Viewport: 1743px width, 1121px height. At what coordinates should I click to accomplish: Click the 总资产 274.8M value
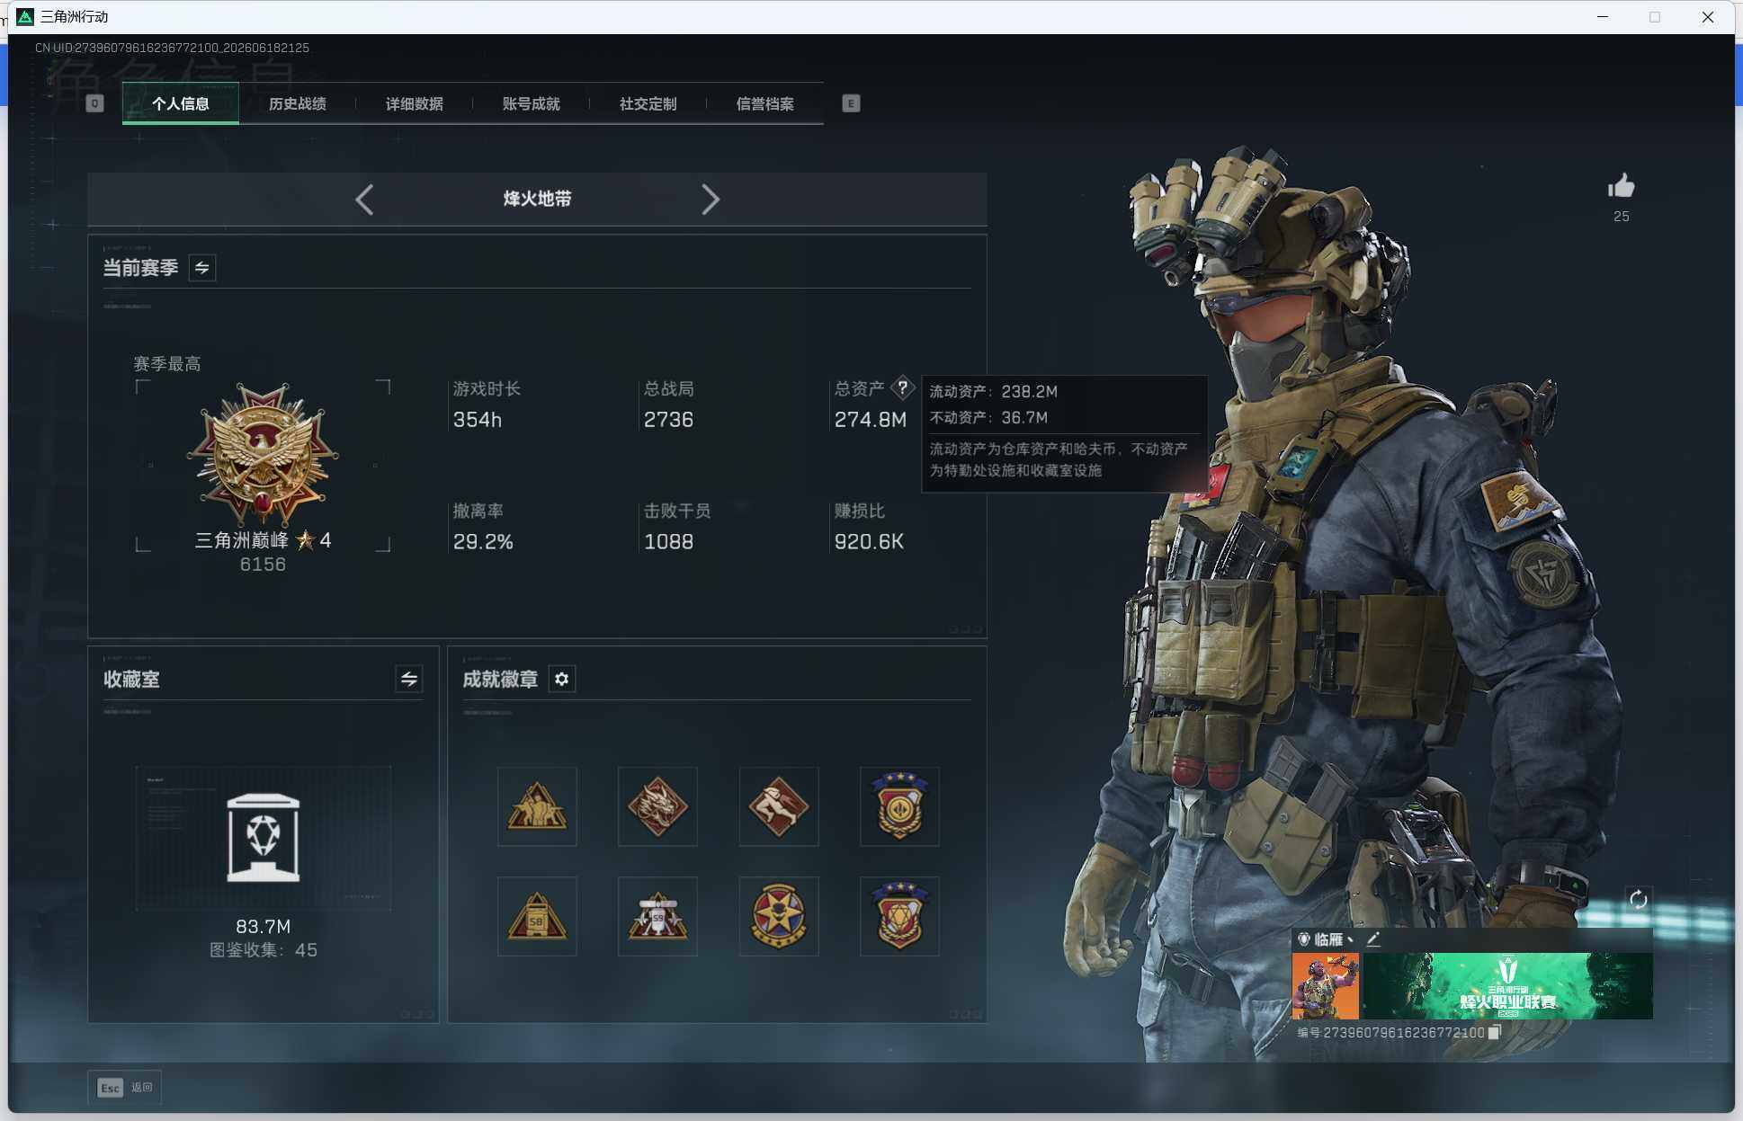pos(871,420)
